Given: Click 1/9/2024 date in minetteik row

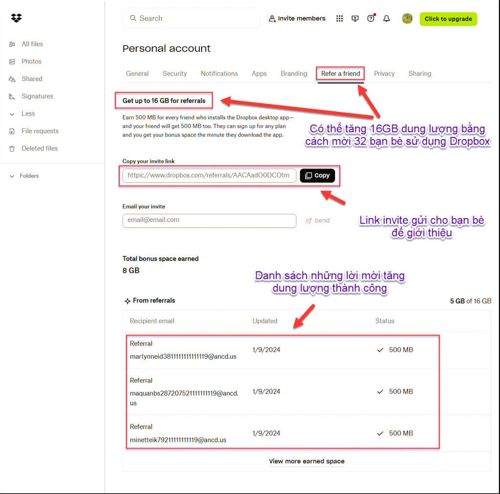Looking at the screenshot, I should pyautogui.click(x=266, y=433).
